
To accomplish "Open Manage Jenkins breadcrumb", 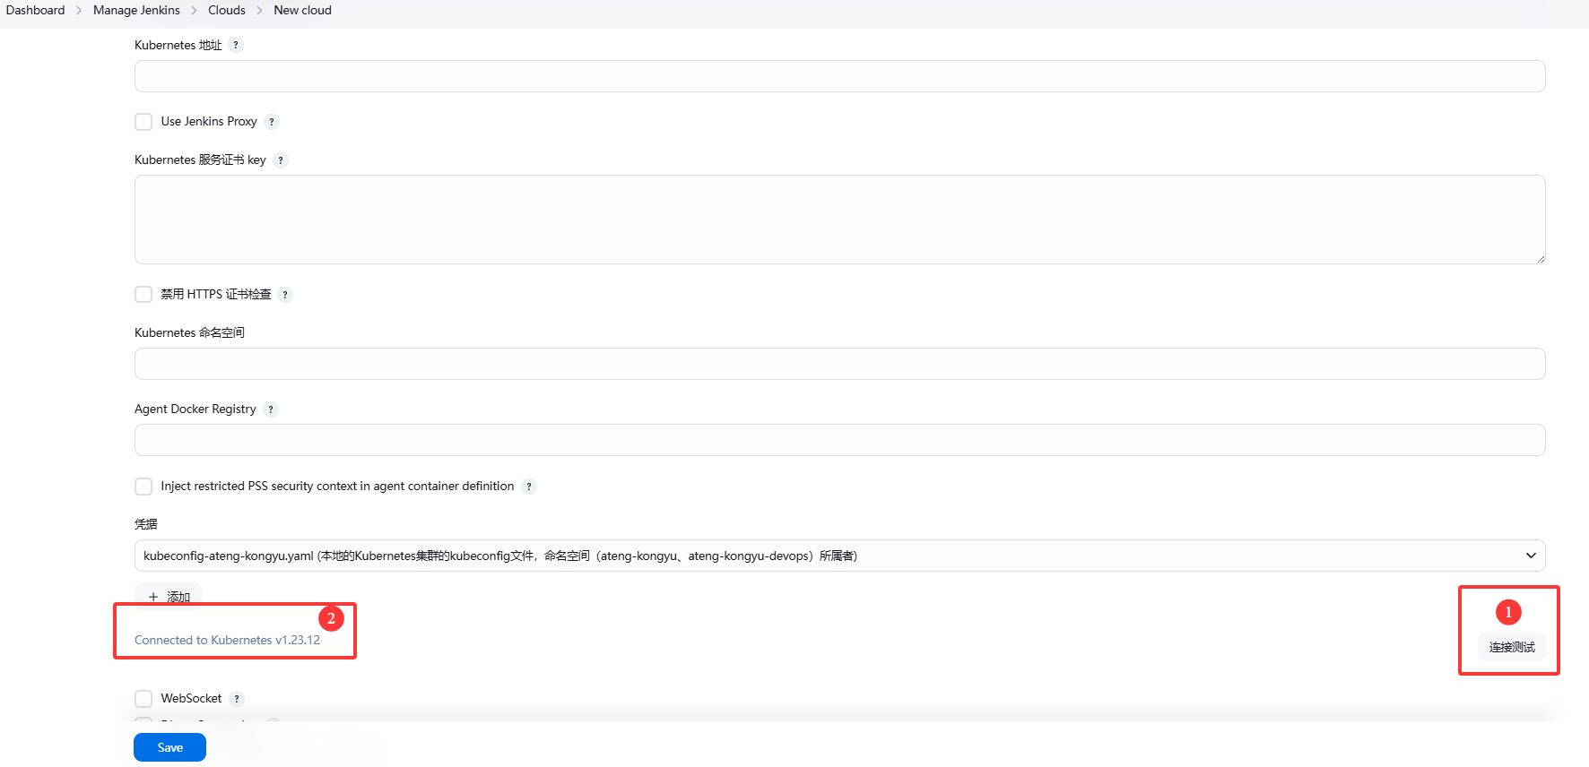I will [136, 10].
